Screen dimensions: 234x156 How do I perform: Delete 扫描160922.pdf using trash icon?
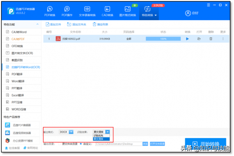tap(211, 39)
